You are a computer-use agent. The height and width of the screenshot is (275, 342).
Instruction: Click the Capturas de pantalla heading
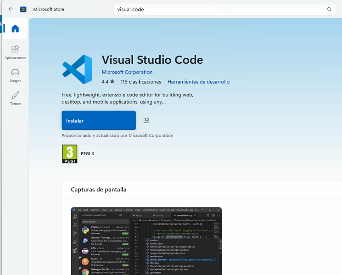99,190
